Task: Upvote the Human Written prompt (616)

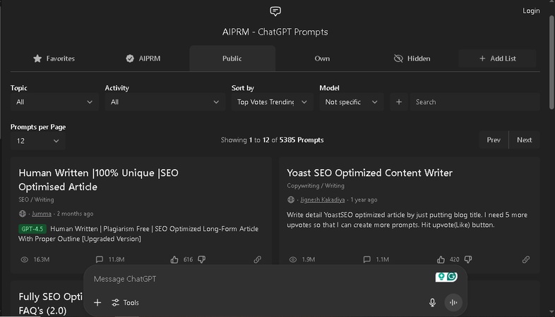Action: point(174,259)
